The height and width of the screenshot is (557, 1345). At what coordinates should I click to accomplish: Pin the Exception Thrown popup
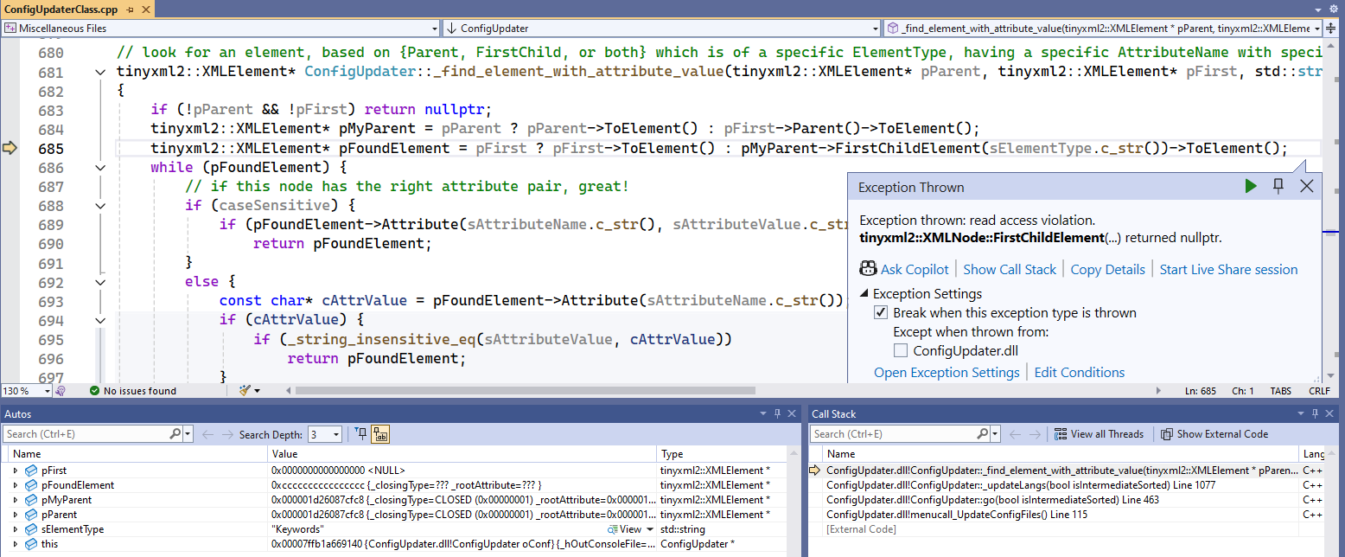(x=1278, y=186)
